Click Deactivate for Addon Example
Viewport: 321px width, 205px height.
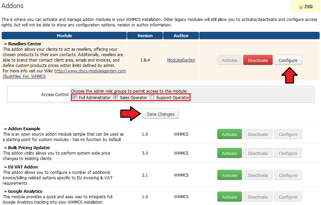[258, 134]
